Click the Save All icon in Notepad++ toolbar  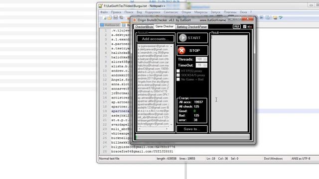(122, 18)
